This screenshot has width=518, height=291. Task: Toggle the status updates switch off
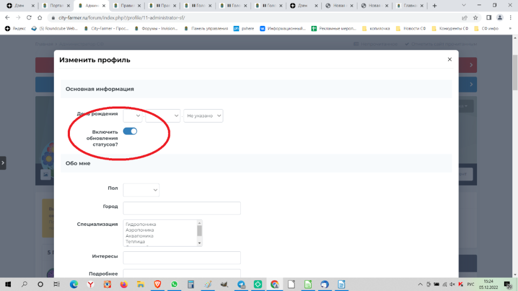[130, 131]
